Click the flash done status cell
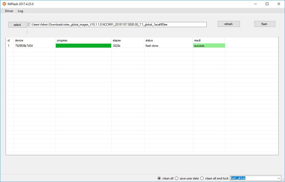This screenshot has height=182, width=285. point(168,46)
